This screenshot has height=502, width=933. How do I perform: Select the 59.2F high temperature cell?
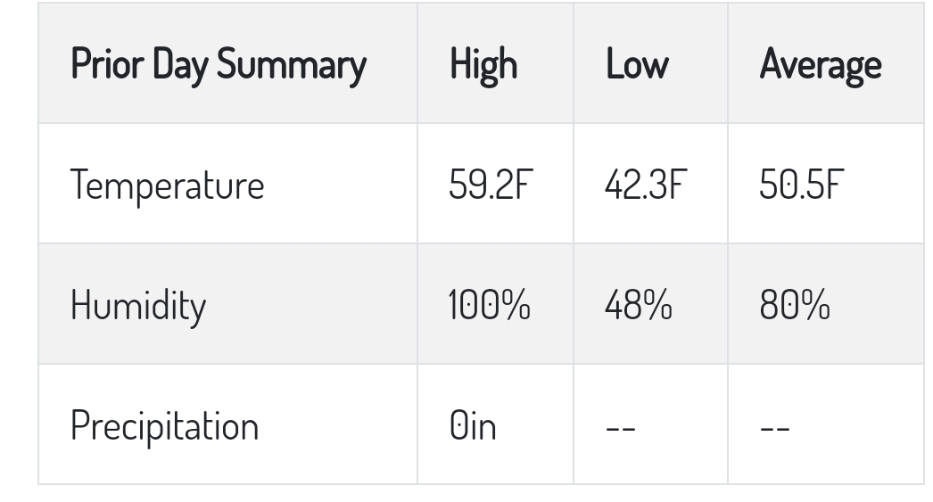[x=491, y=185]
